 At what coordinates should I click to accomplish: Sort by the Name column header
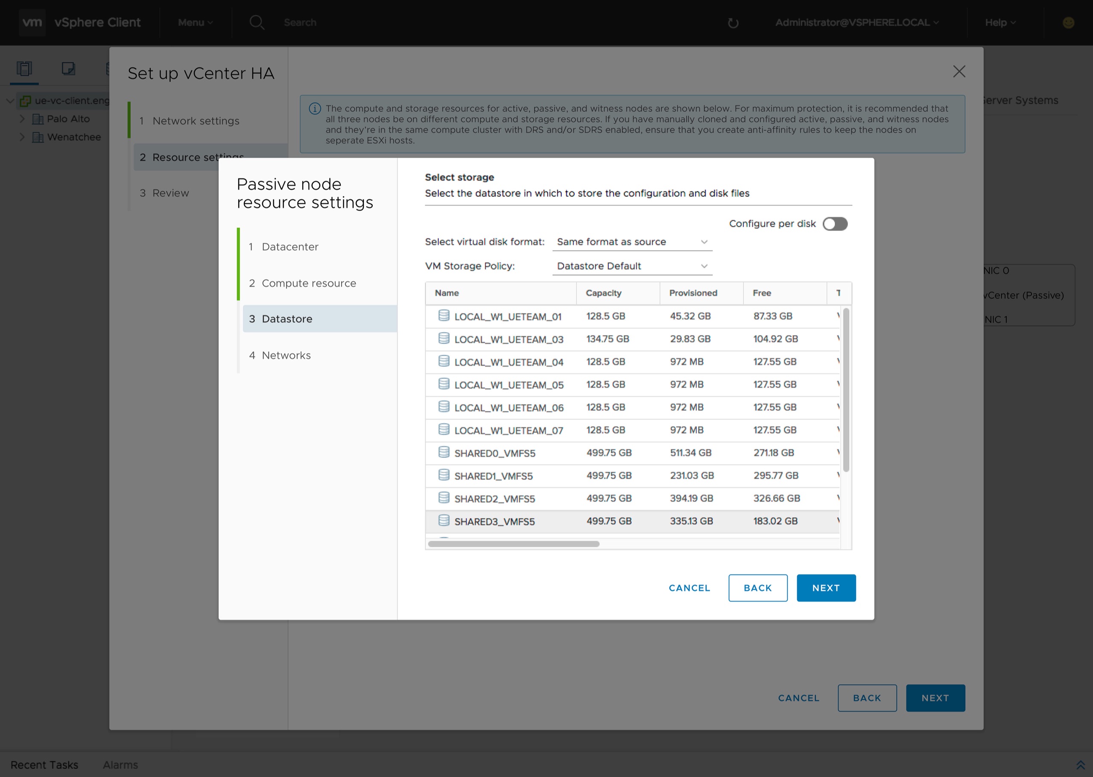pos(501,293)
